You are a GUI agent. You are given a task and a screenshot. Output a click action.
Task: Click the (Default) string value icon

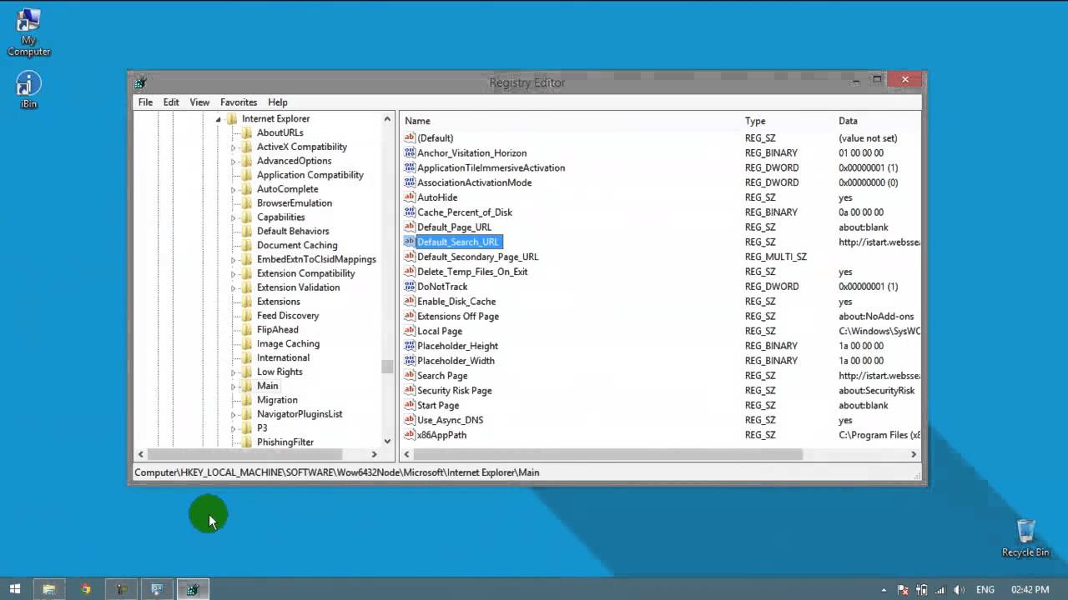410,137
